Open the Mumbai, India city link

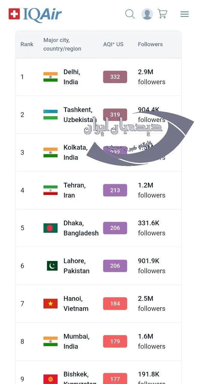pyautogui.click(x=76, y=341)
